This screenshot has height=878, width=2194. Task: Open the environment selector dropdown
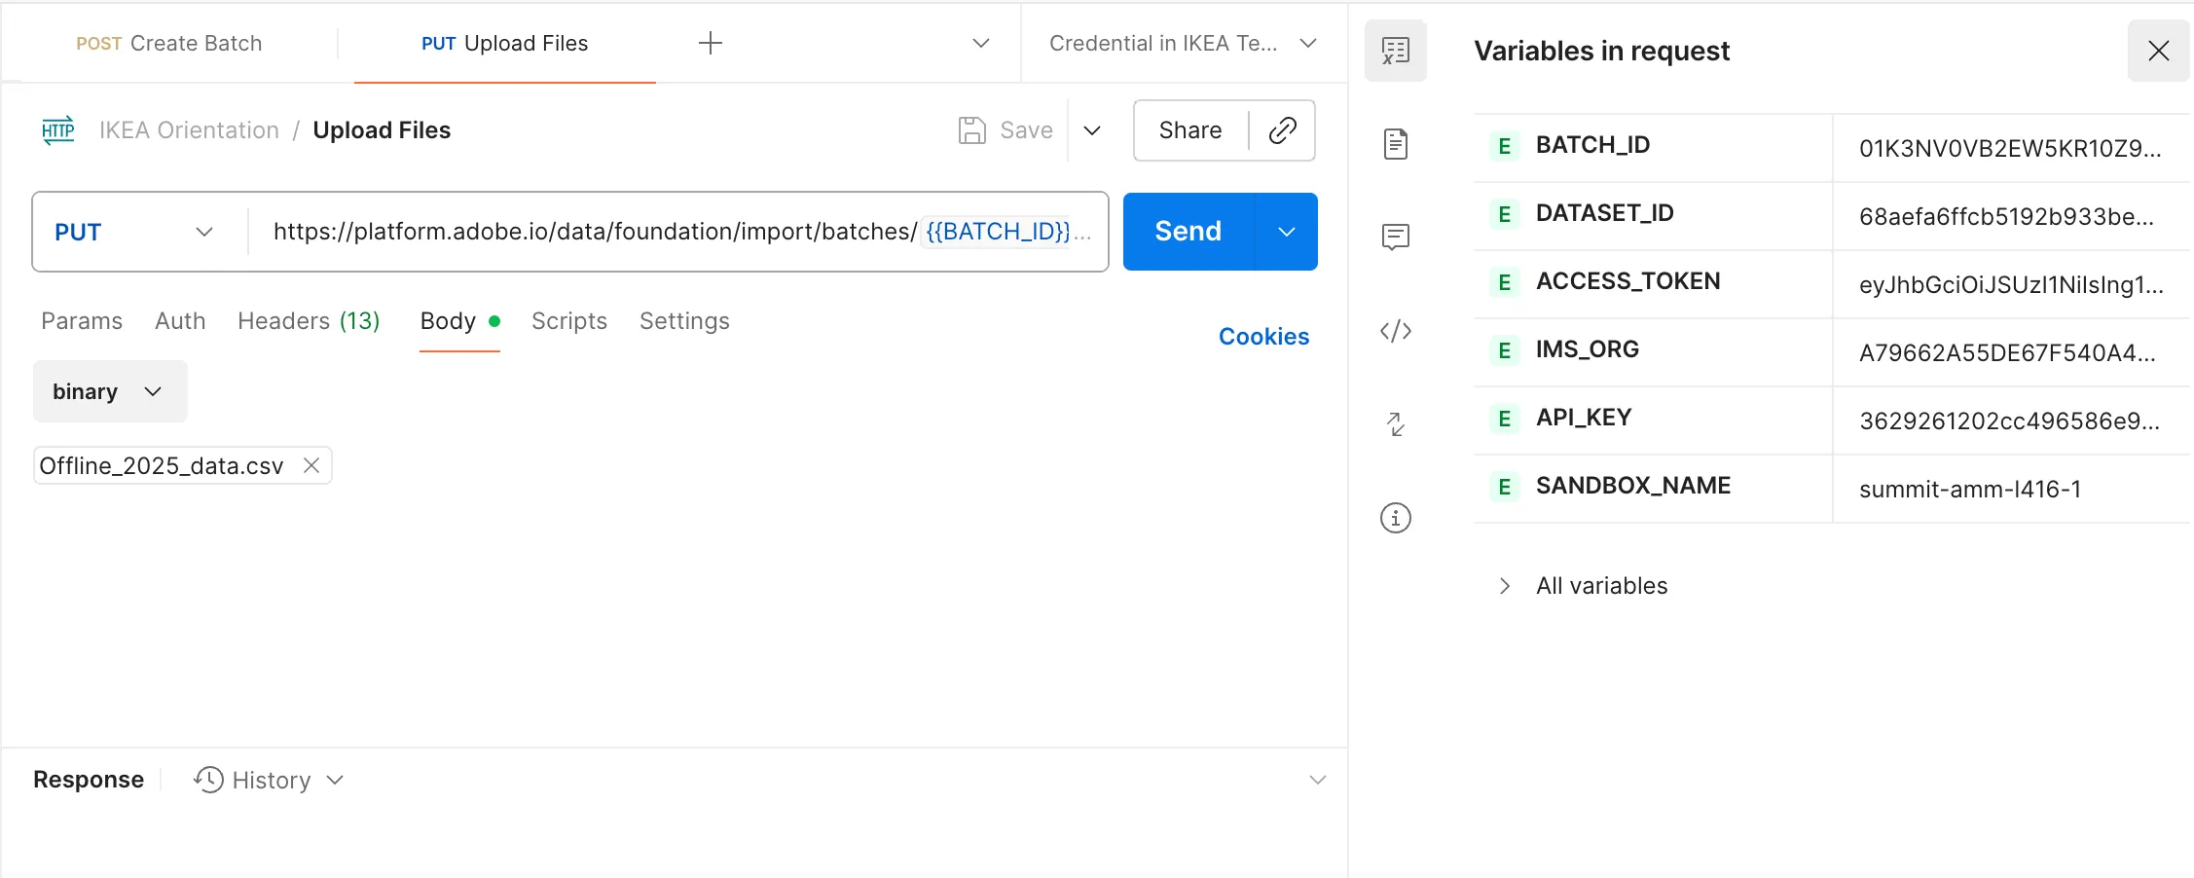[x=1184, y=43]
